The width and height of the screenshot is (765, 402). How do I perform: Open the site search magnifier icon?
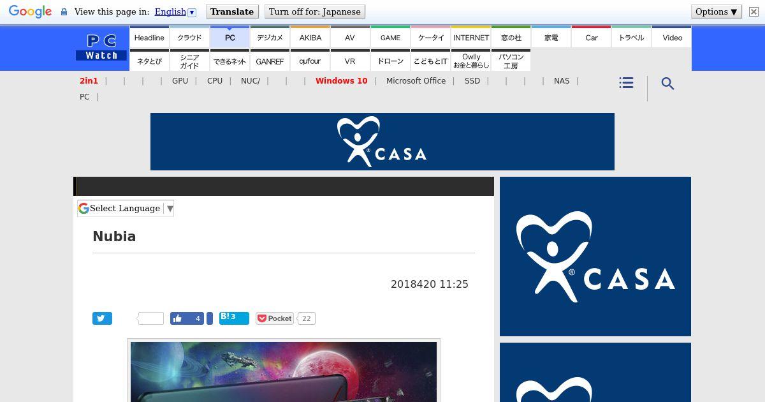pyautogui.click(x=667, y=84)
